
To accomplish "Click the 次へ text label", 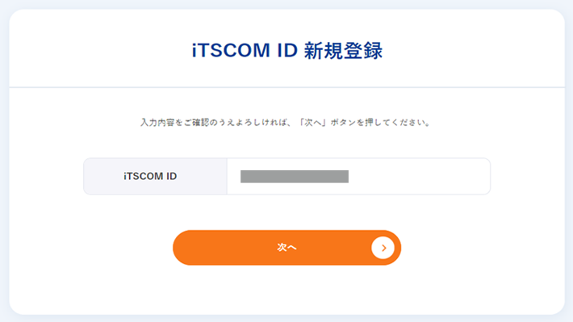I will pyautogui.click(x=286, y=248).
